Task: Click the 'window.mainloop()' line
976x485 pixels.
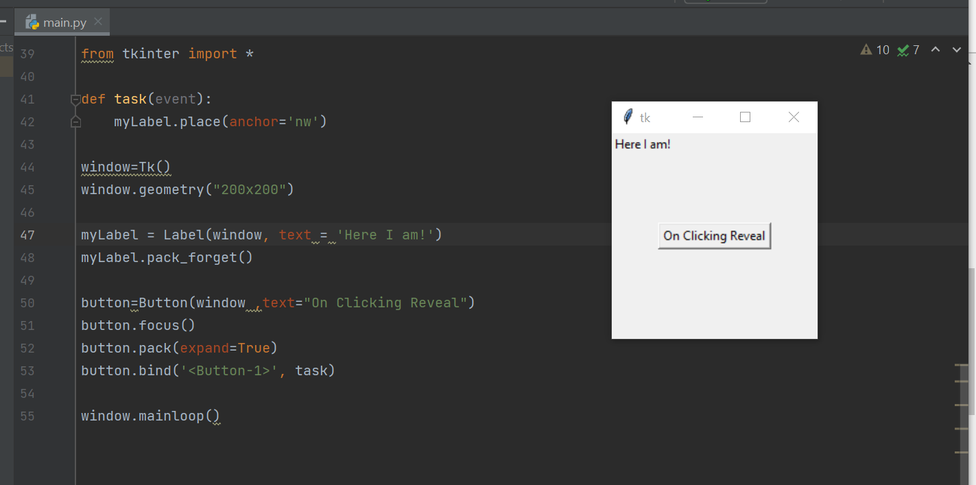Action: [150, 416]
